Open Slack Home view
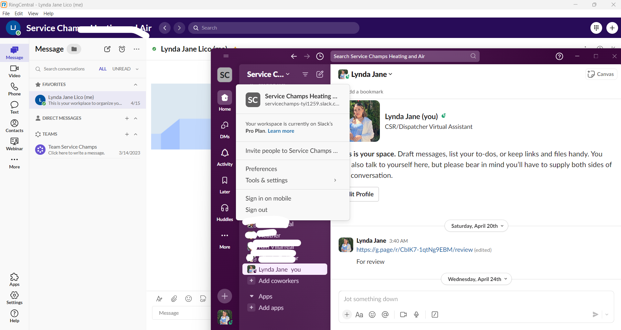The height and width of the screenshot is (330, 621). [225, 101]
